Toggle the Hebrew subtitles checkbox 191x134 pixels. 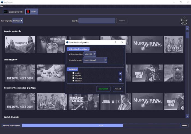tap(73, 81)
